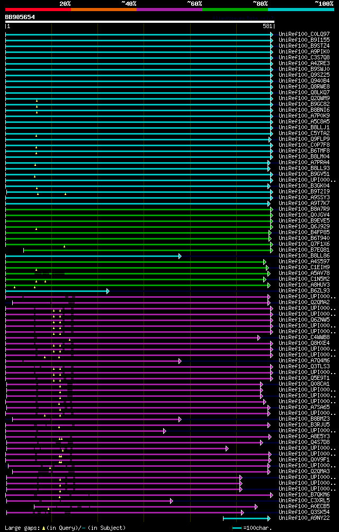Image resolution: width=339 pixels, height=532 pixels.
Task: Select hit UniRef100_Q940B4
Action: pos(304,81)
